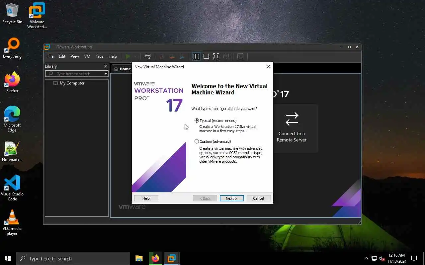Click the console view toolbar icon
This screenshot has height=265, width=425.
(x=240, y=56)
